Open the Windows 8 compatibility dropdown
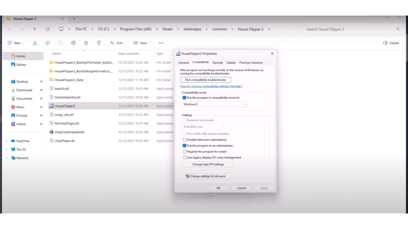 [215, 104]
